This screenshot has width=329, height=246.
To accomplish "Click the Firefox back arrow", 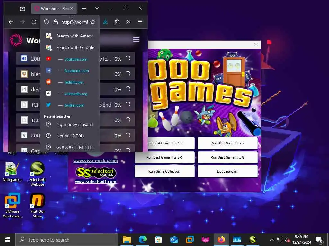I will coord(11,22).
